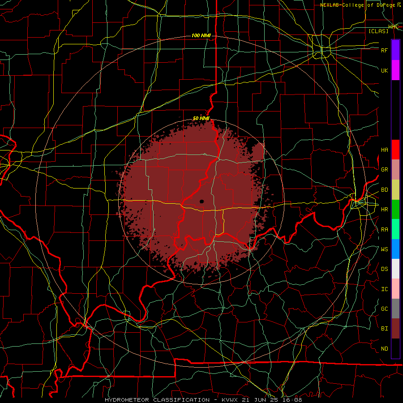Click the olive-yellow BD legend swatch
The width and height of the screenshot is (403, 403).
395,190
